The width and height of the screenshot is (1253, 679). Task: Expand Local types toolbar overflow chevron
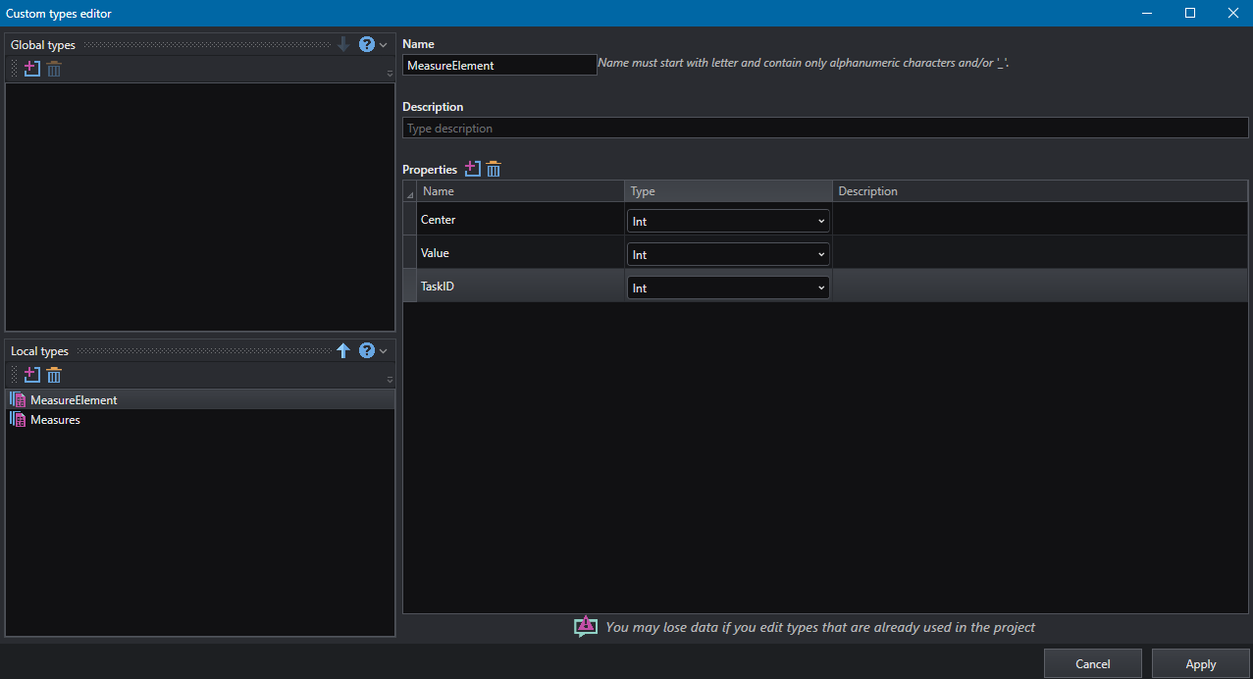(x=390, y=380)
